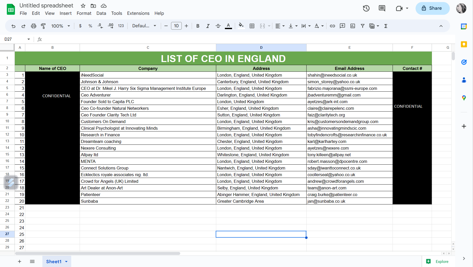The width and height of the screenshot is (473, 267).
Task: Open the text color picker
Action: point(228,26)
